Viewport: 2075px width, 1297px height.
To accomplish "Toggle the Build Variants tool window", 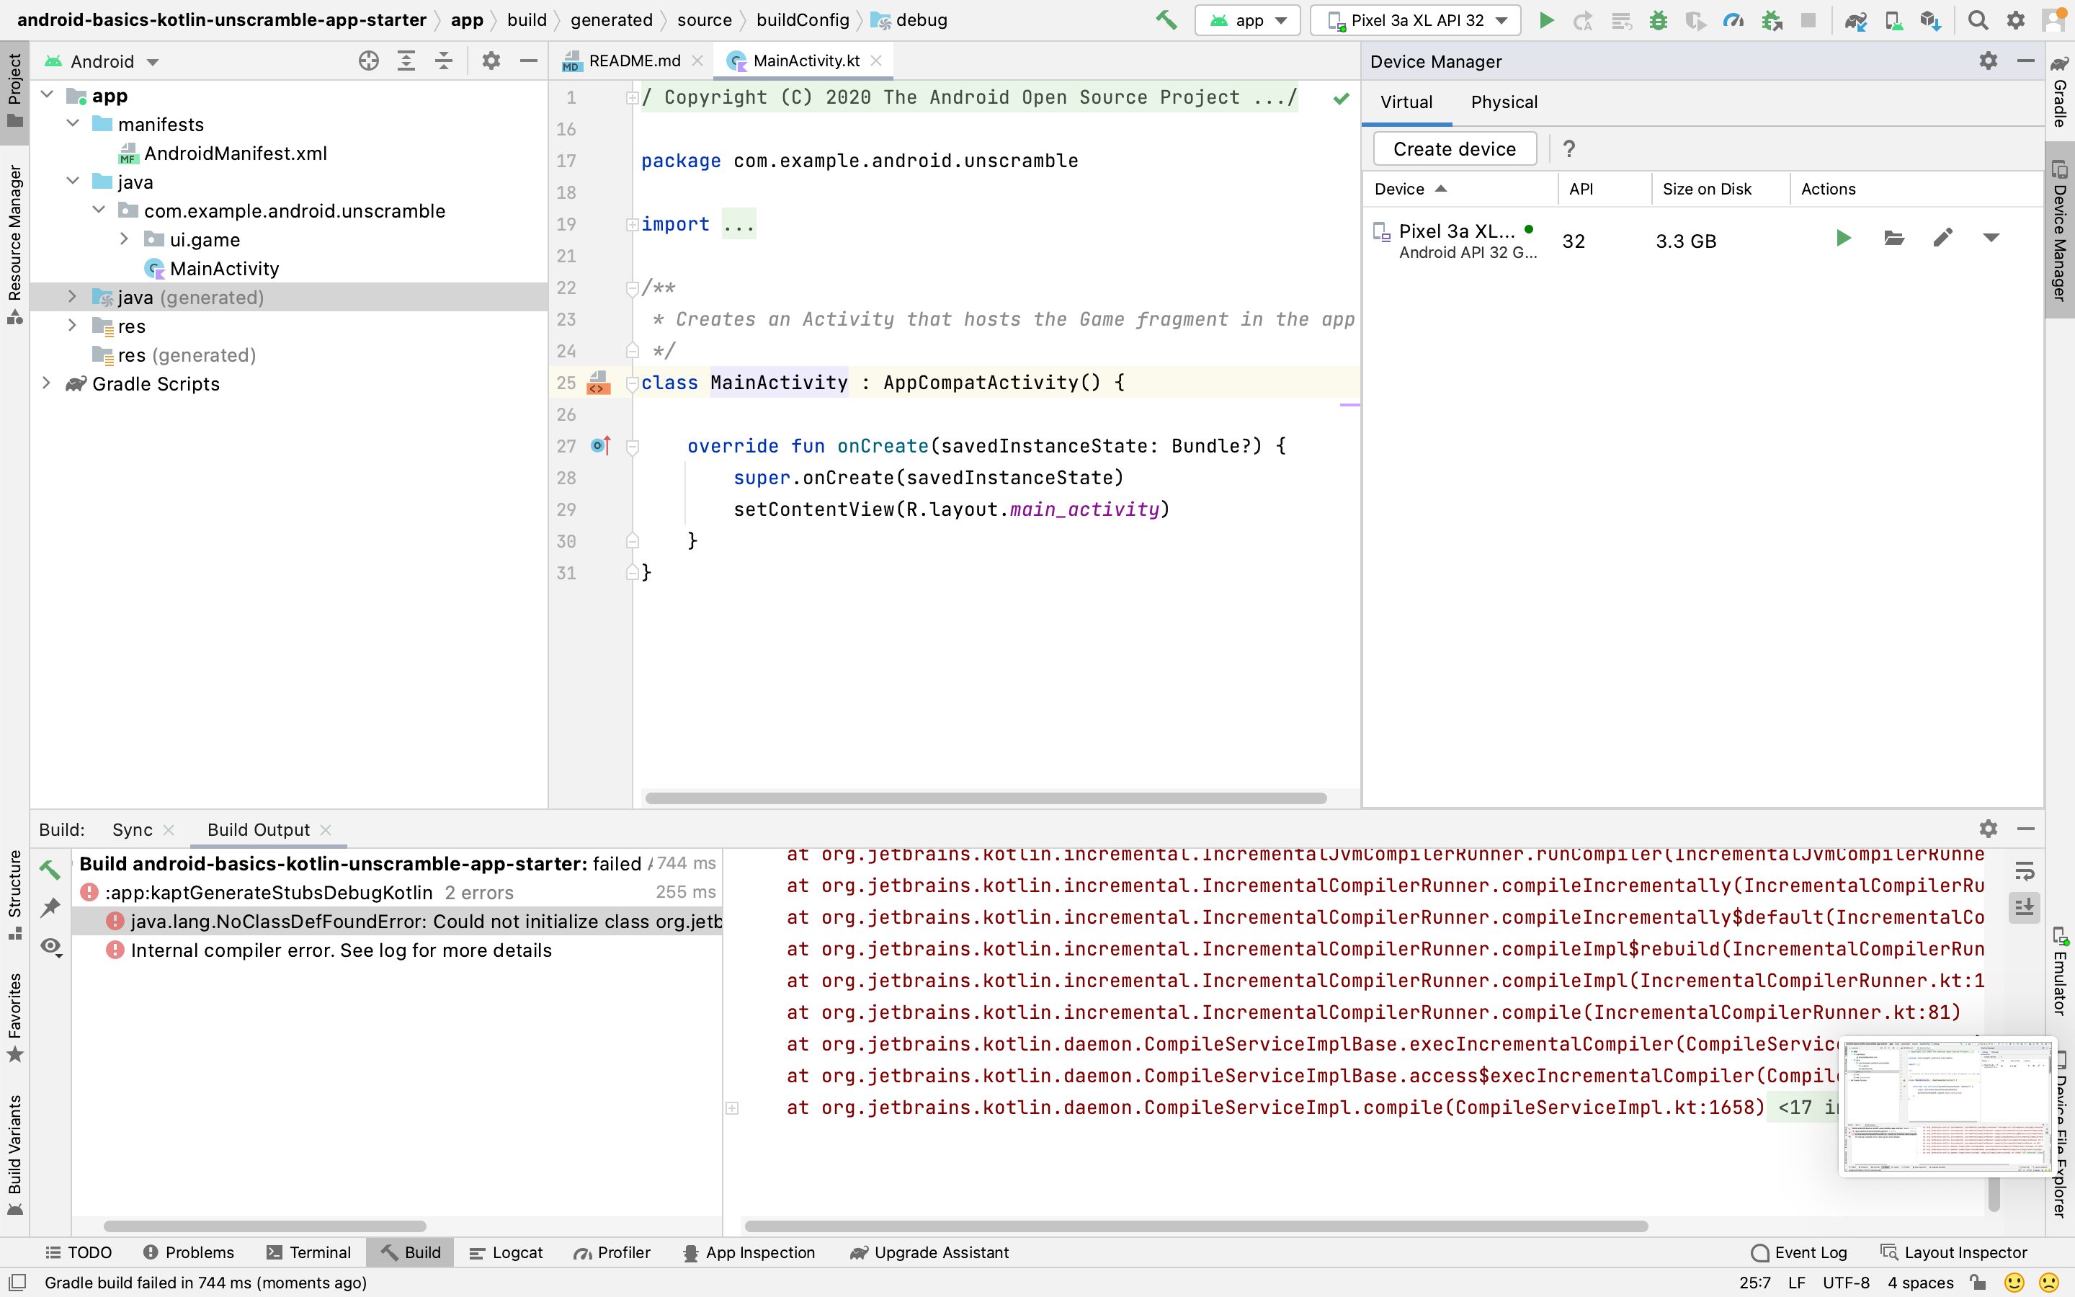I will (14, 1154).
